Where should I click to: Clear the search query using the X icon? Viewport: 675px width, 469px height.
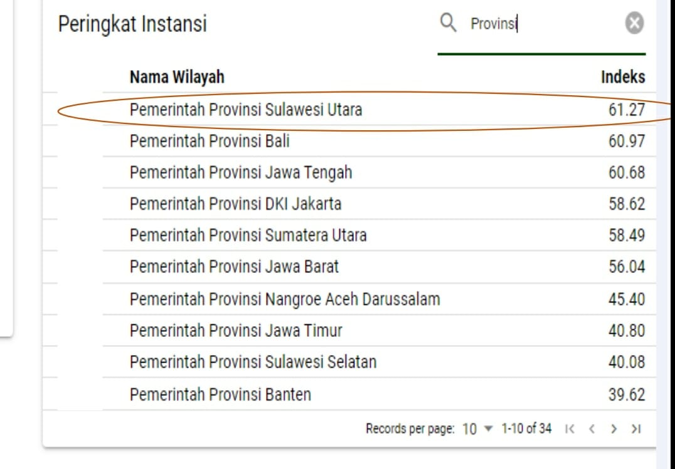(634, 23)
